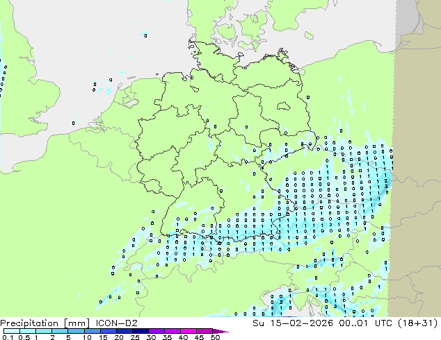Choose the 20 to 25 mm dark blue swatch
441x340 pixels.
point(125,331)
